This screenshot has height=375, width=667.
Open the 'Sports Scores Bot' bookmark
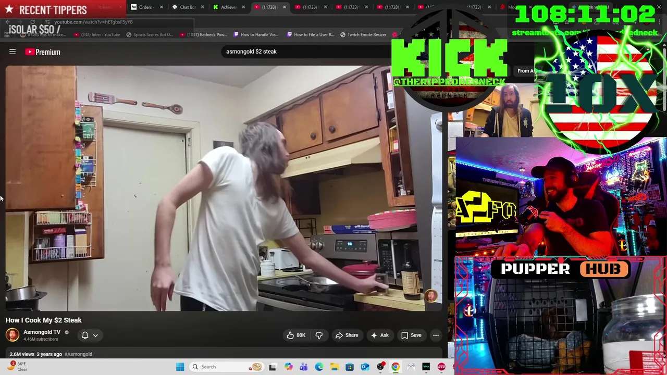[149, 35]
